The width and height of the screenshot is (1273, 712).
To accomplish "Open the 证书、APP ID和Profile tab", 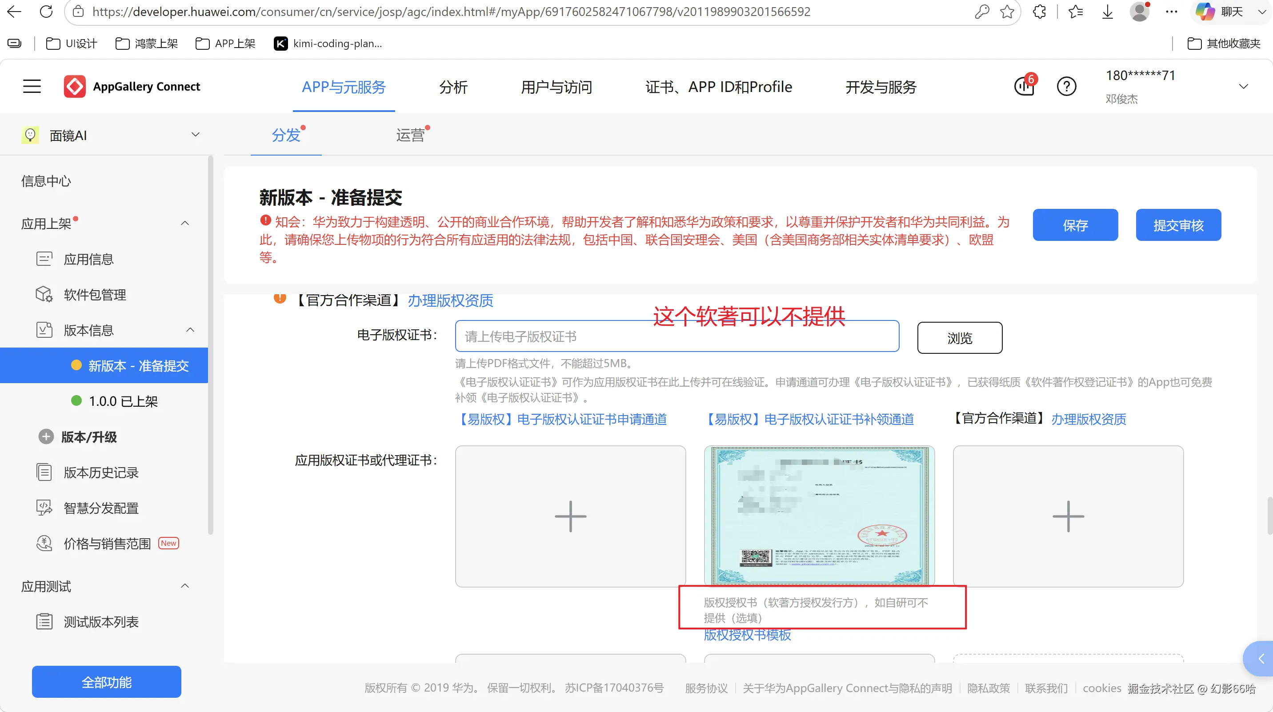I will click(x=719, y=87).
